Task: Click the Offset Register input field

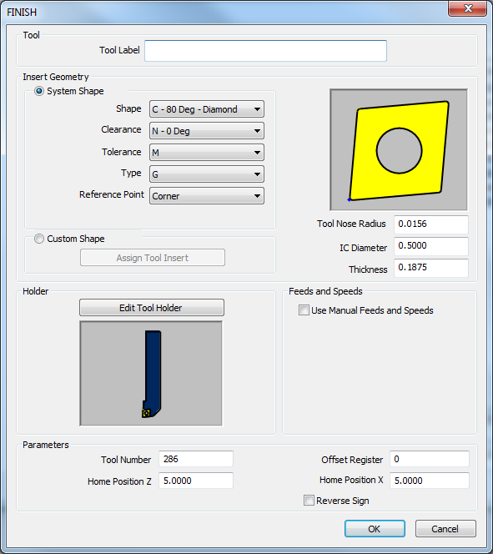Action: pyautogui.click(x=430, y=459)
